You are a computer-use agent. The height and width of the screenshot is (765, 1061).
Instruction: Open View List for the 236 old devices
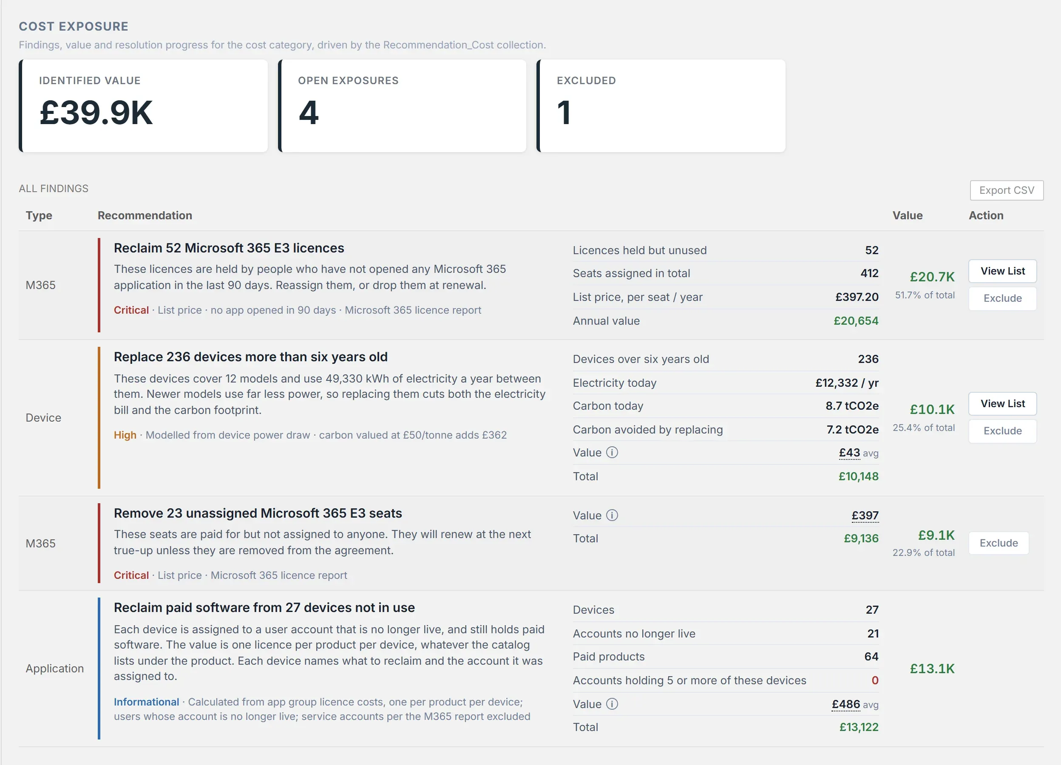(x=1002, y=404)
